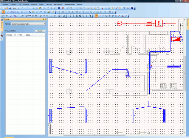Click the red-green axes icon

[102, 8]
